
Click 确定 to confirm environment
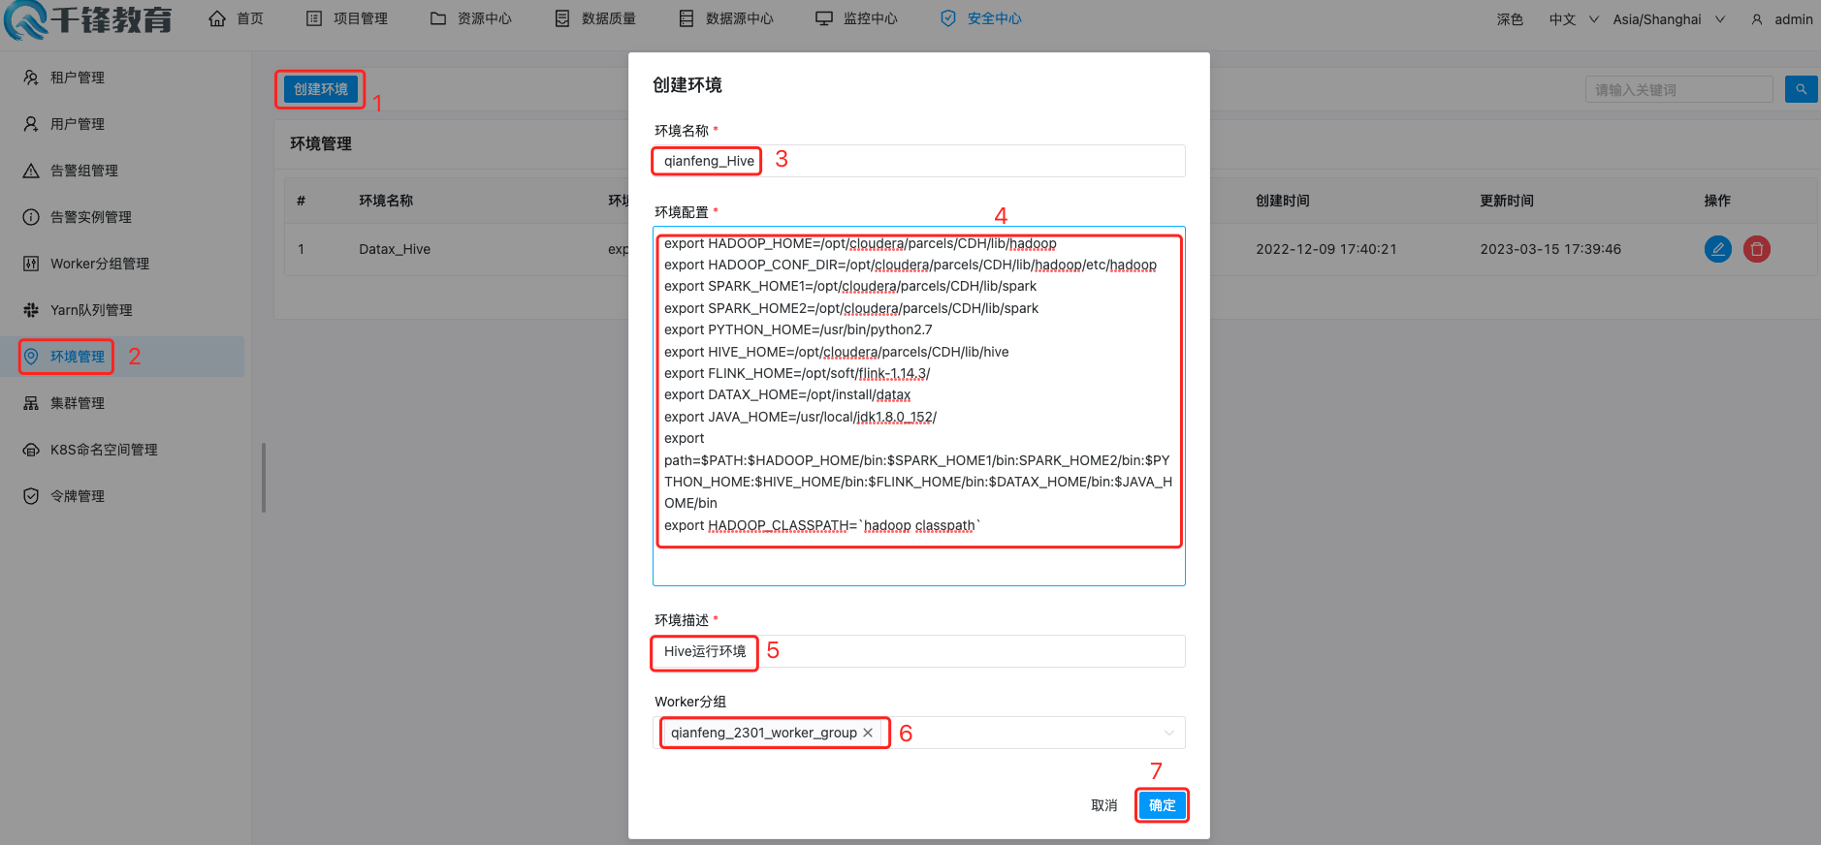[x=1162, y=805]
